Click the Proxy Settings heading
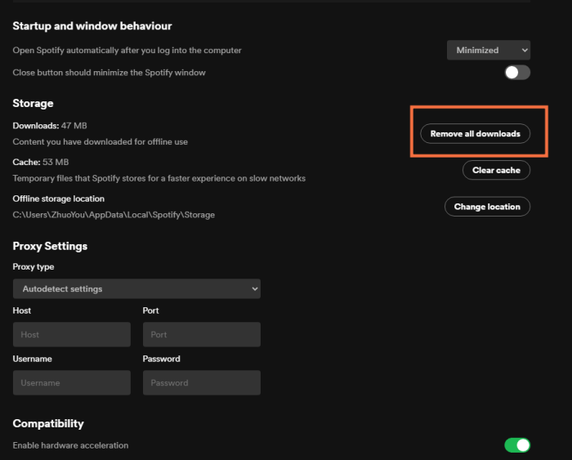 click(x=50, y=246)
